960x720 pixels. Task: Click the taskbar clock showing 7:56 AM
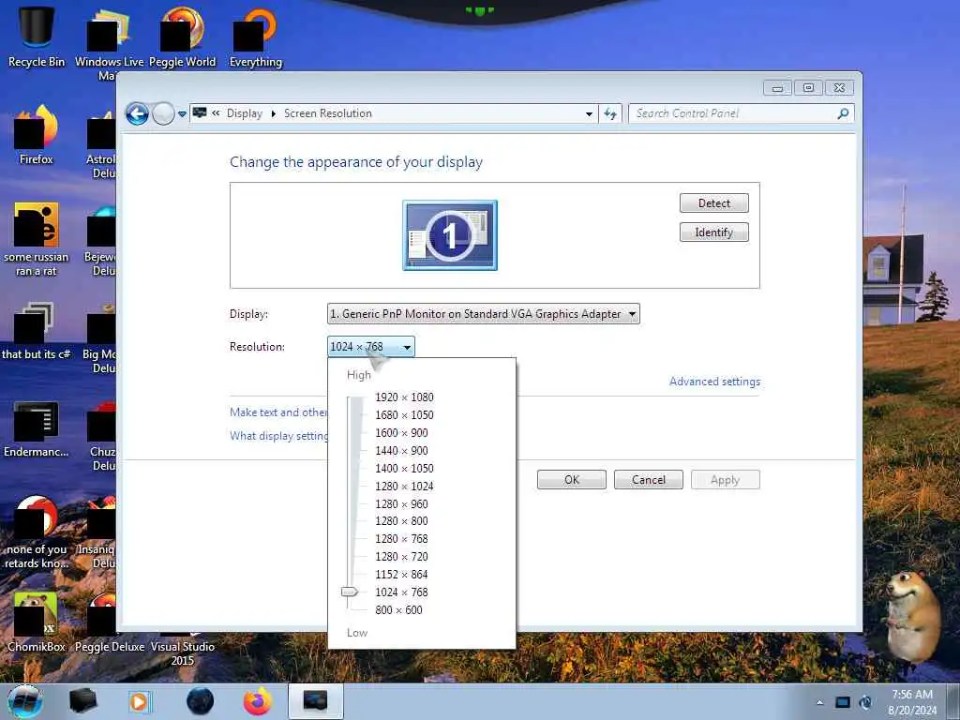coord(912,702)
